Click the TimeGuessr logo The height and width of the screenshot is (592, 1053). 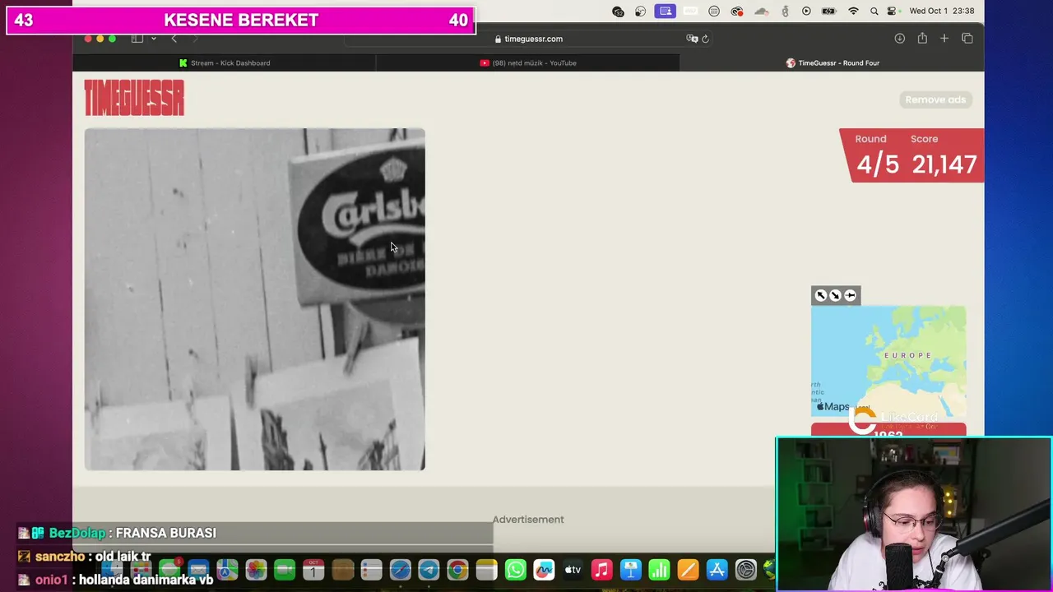click(x=134, y=99)
